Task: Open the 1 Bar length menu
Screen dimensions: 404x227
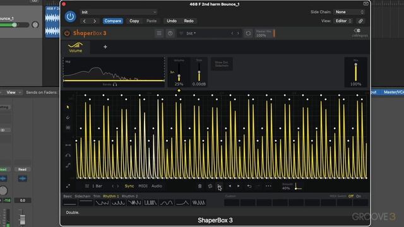Action: (x=94, y=186)
